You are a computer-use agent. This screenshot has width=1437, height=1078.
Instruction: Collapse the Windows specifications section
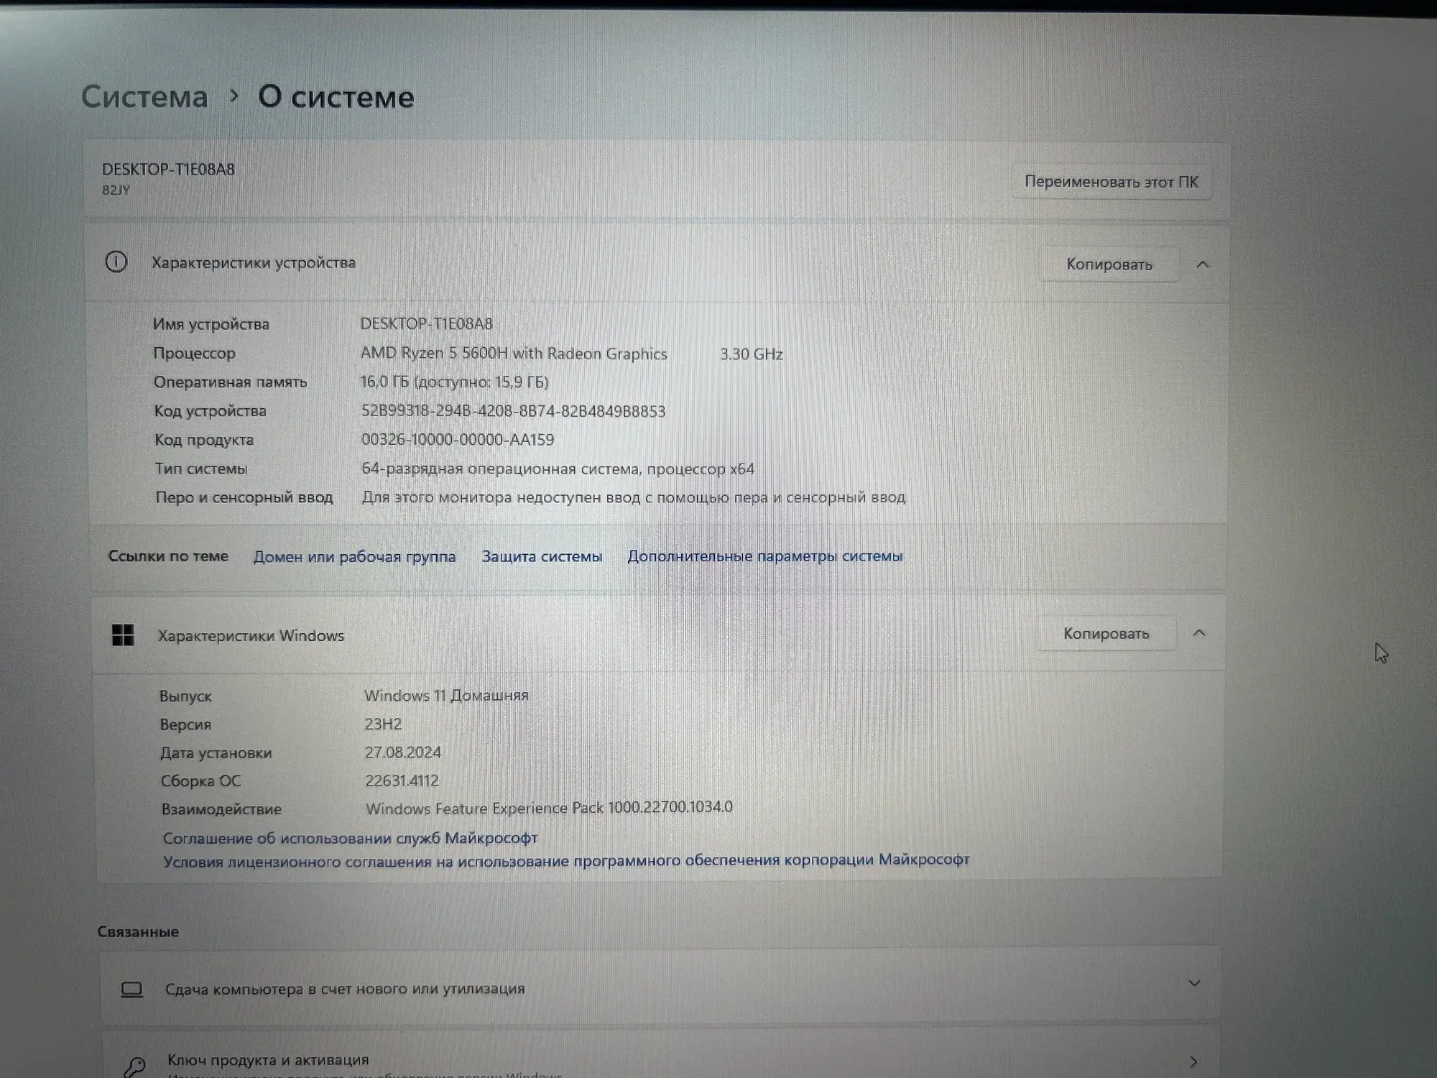[x=1199, y=633]
